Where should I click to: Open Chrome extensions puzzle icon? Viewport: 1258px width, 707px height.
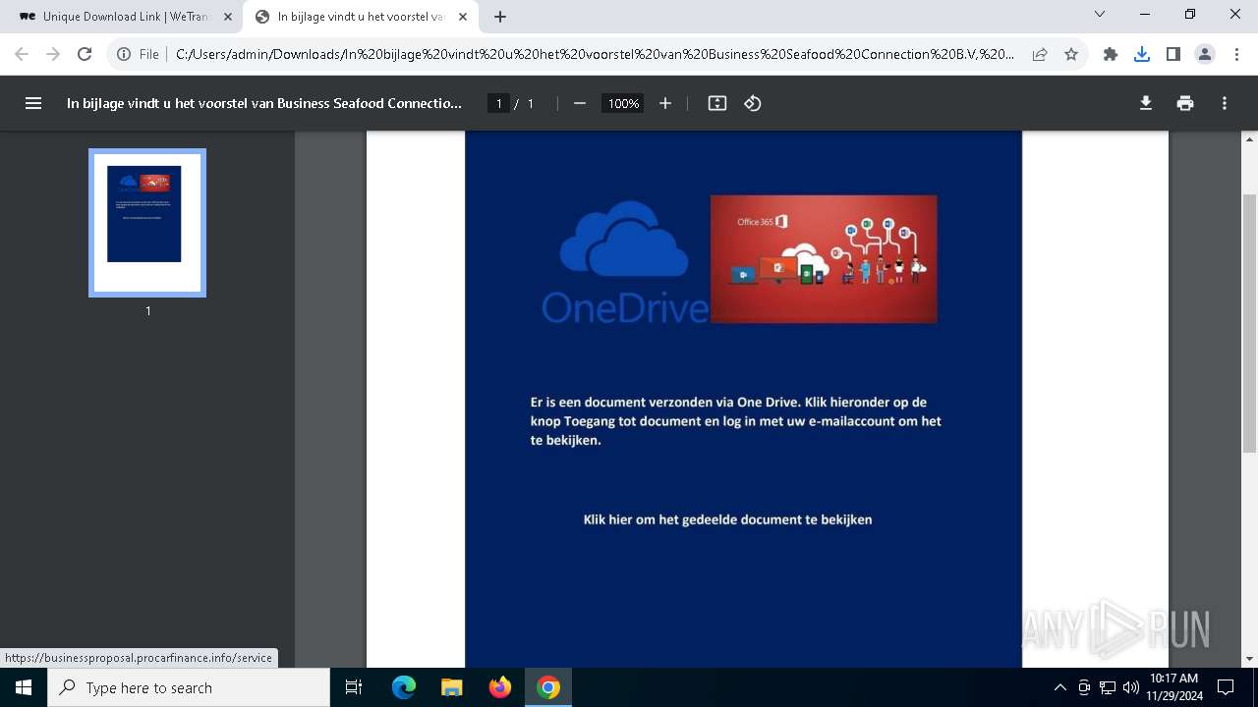point(1111,54)
